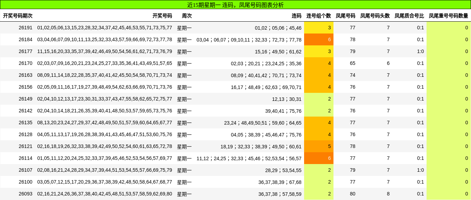Click tail number 65 in row 26170
This screenshot has height=200, width=471.
point(352,63)
